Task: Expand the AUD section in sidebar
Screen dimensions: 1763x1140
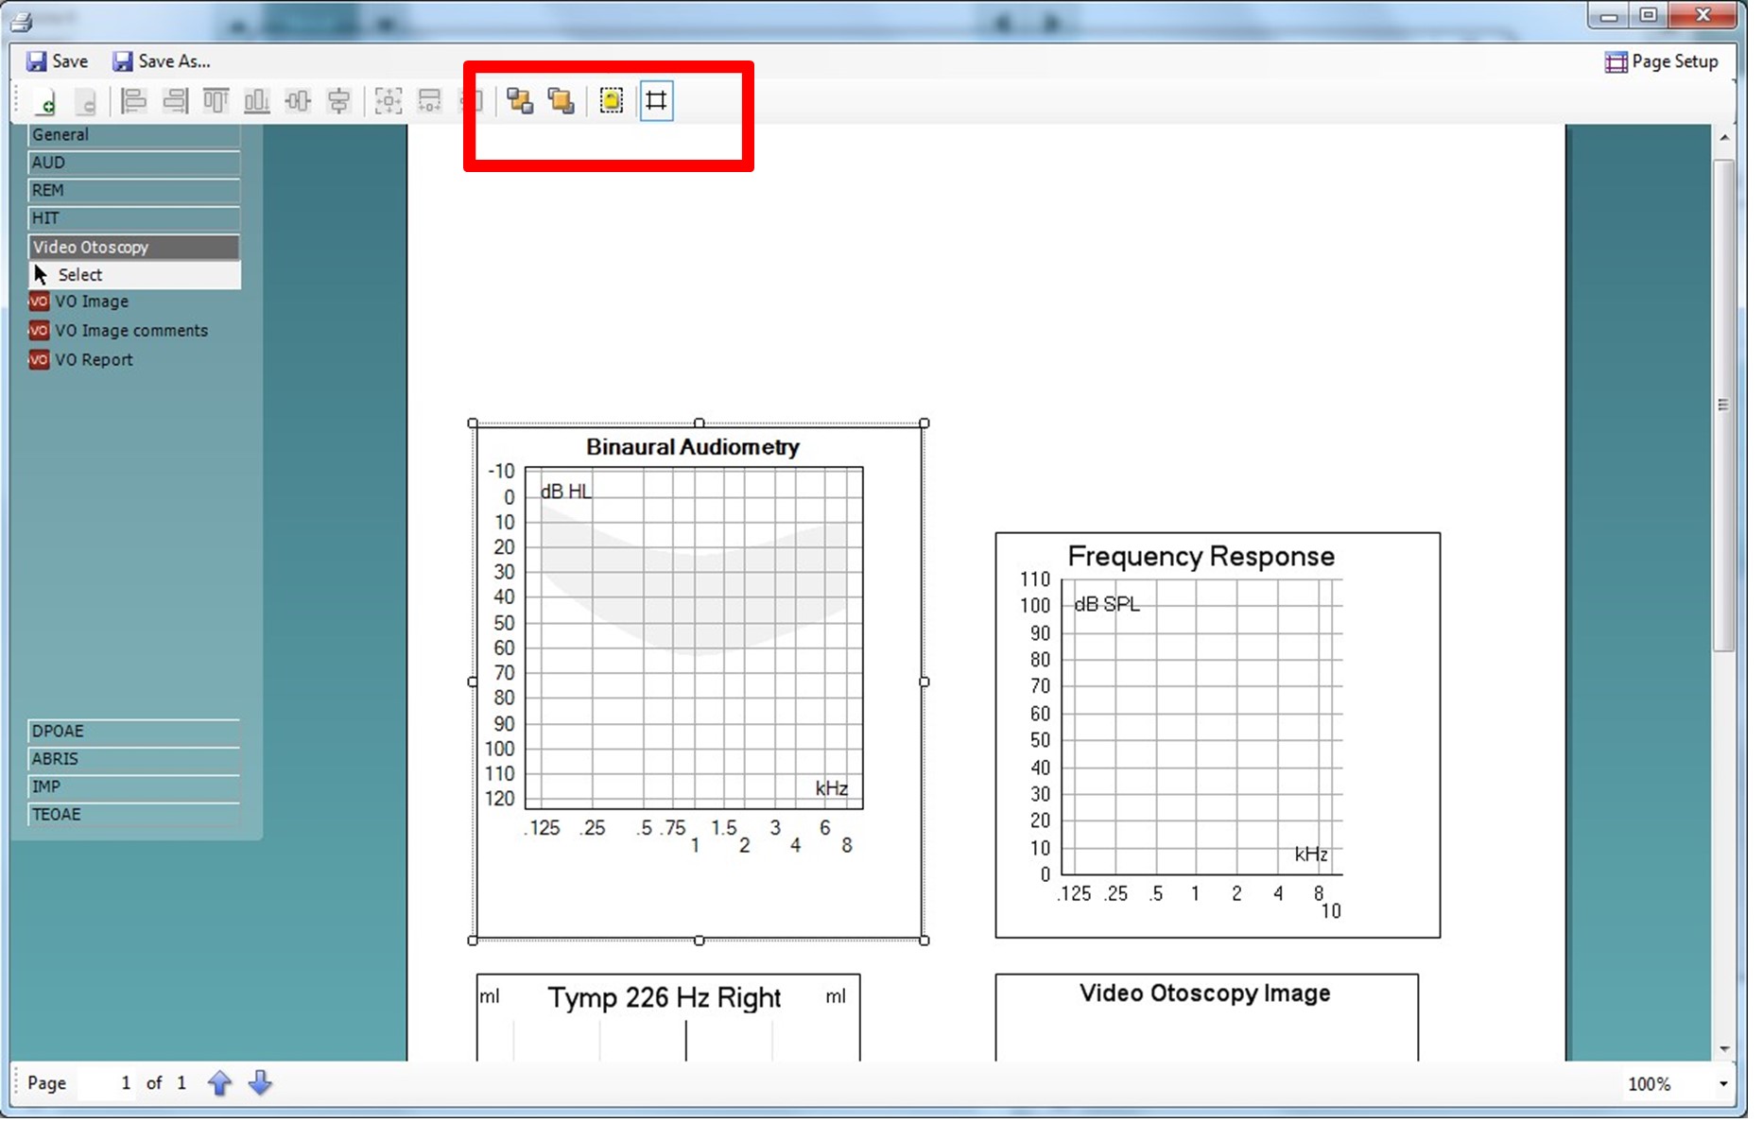Action: [x=133, y=163]
